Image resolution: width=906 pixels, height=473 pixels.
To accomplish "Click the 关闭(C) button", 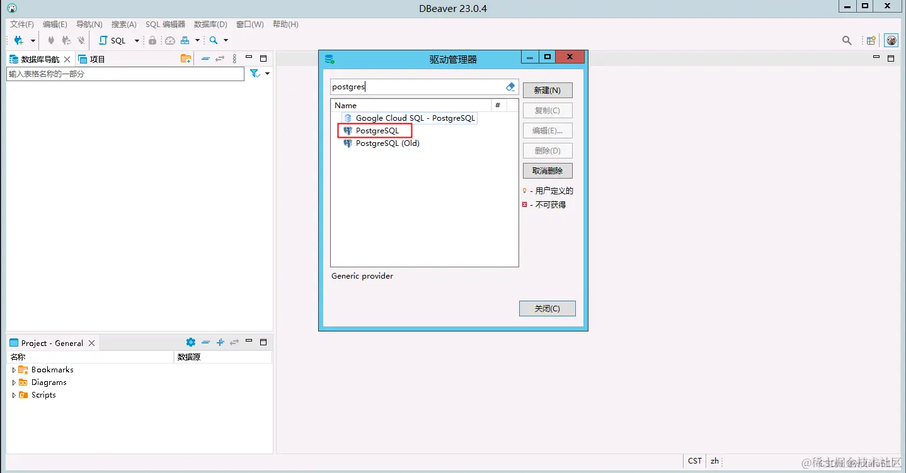I will pyautogui.click(x=548, y=308).
